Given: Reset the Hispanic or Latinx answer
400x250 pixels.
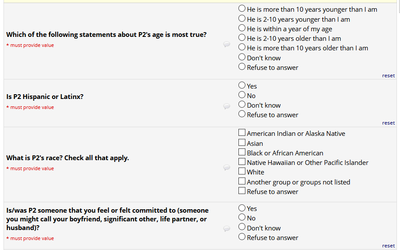Looking at the screenshot, I should [388, 123].
